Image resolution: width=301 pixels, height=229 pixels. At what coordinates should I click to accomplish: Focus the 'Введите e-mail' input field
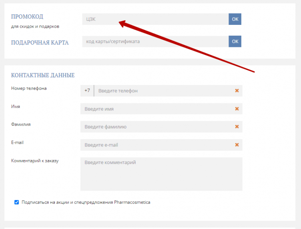point(156,145)
